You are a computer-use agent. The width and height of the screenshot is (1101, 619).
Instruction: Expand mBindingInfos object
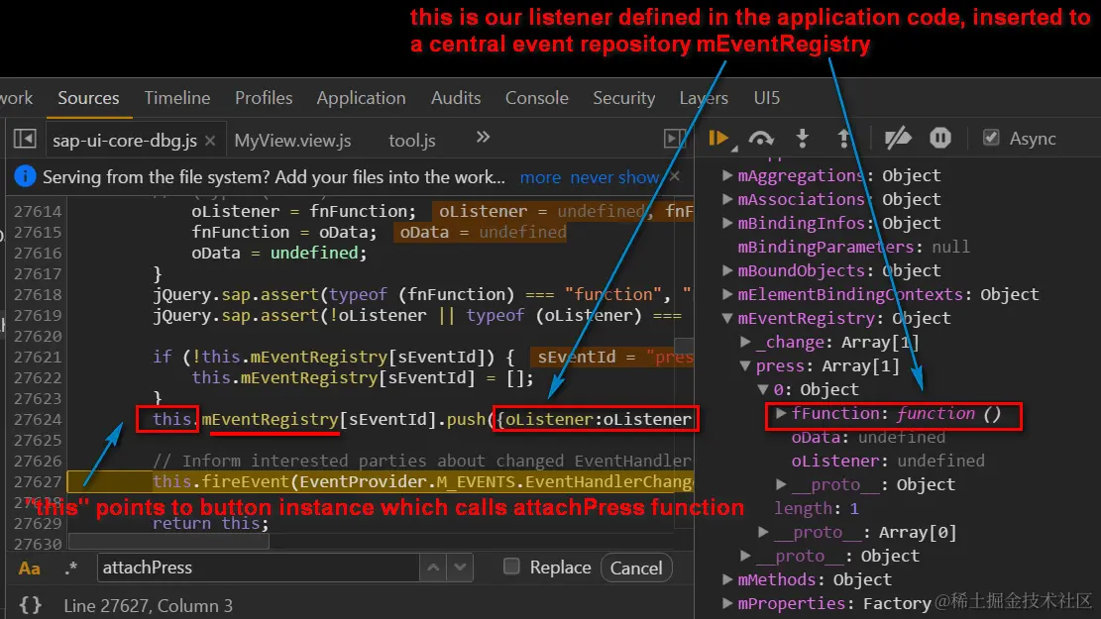tap(728, 223)
